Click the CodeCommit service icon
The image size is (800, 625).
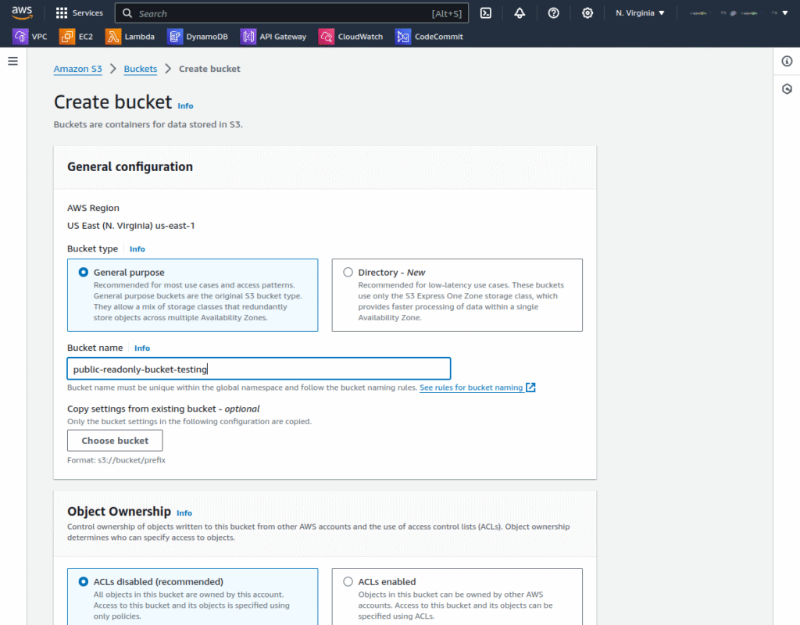click(x=403, y=37)
